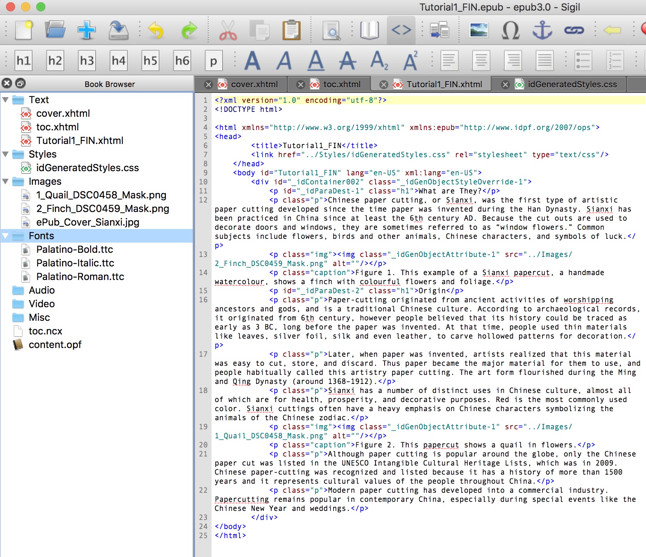Viewport: 646px width, 557px height.
Task: Switch to Book View with book icon
Action: (x=369, y=30)
